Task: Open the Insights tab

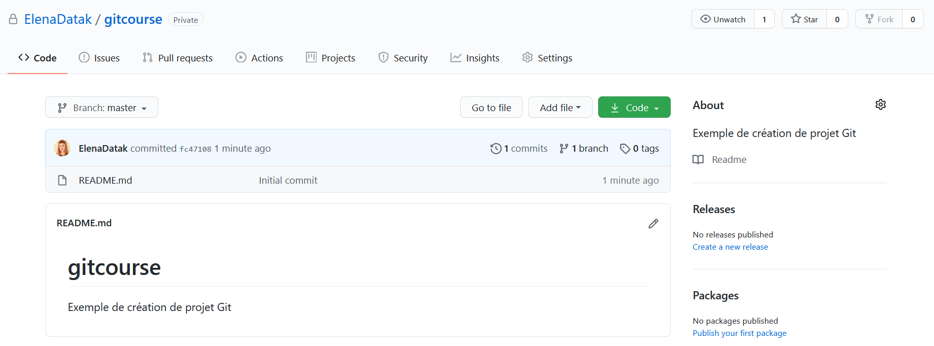Action: [x=475, y=58]
